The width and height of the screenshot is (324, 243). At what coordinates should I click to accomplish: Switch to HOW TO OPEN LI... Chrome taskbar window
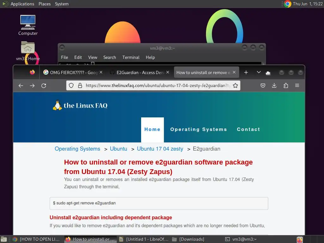point(36,239)
